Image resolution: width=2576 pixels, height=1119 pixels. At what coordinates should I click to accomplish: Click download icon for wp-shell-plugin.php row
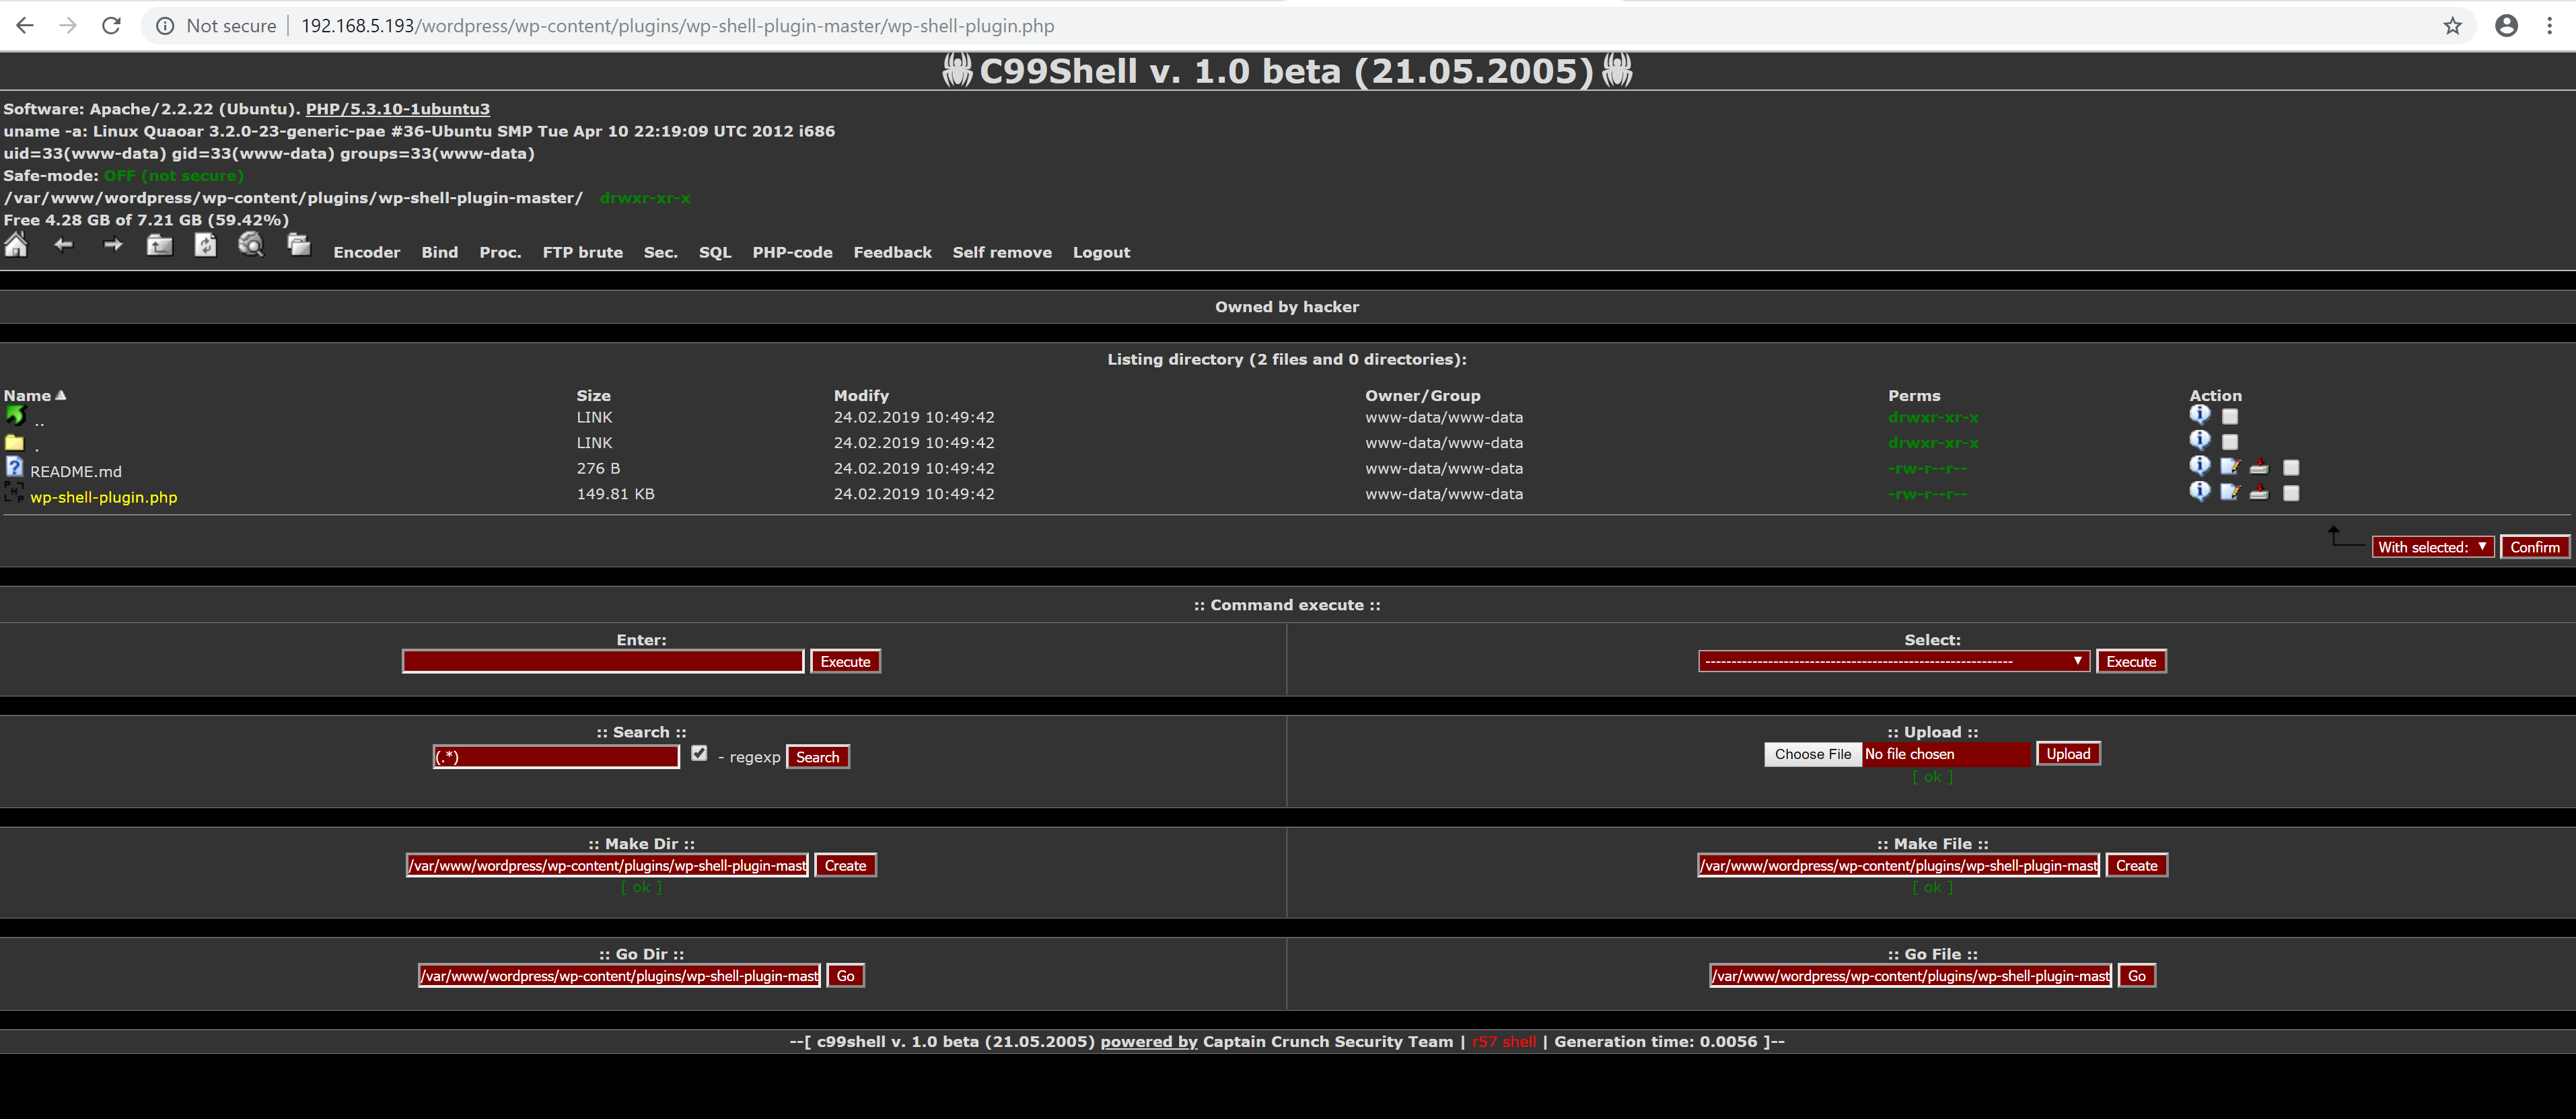2259,492
